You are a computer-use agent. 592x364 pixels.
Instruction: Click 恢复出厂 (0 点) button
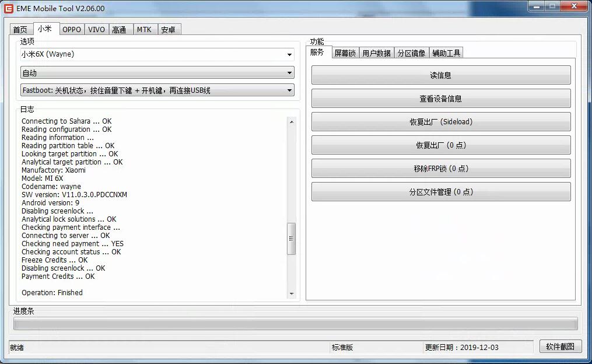(x=441, y=145)
